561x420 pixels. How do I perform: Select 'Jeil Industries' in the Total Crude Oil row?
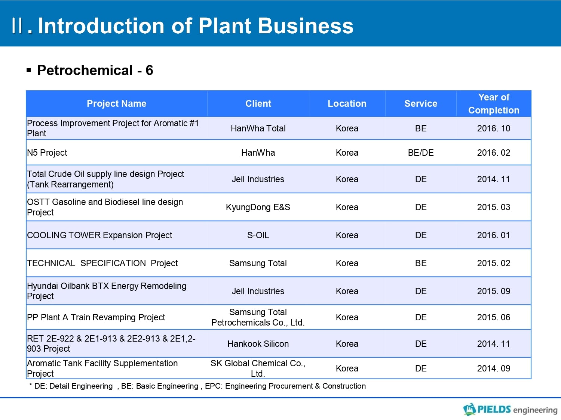[x=258, y=179]
